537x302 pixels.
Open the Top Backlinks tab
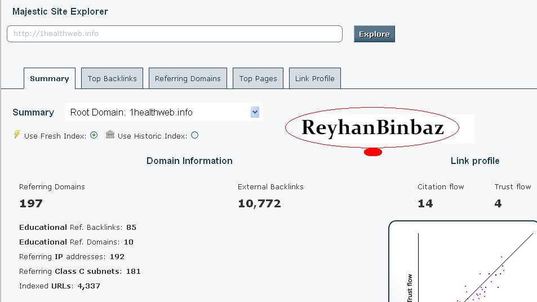(112, 78)
